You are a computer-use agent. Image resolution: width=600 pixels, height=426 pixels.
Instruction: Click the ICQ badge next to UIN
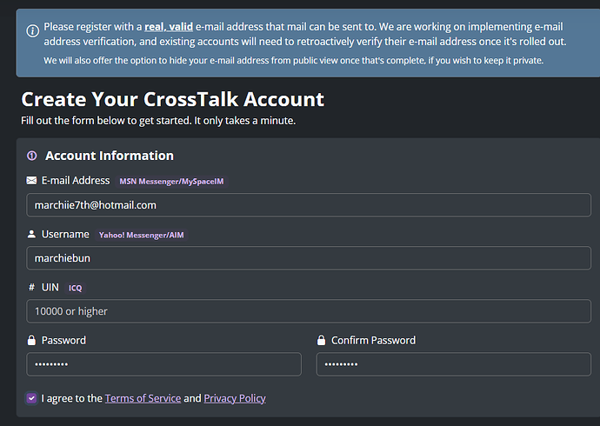(76, 288)
